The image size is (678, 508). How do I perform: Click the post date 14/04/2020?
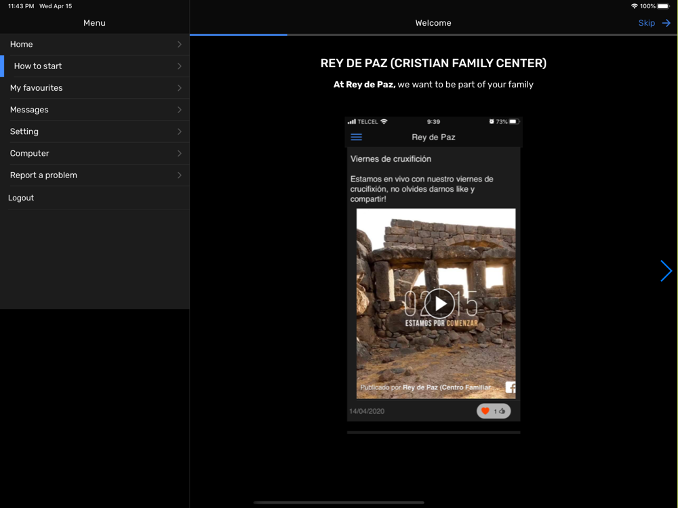367,411
